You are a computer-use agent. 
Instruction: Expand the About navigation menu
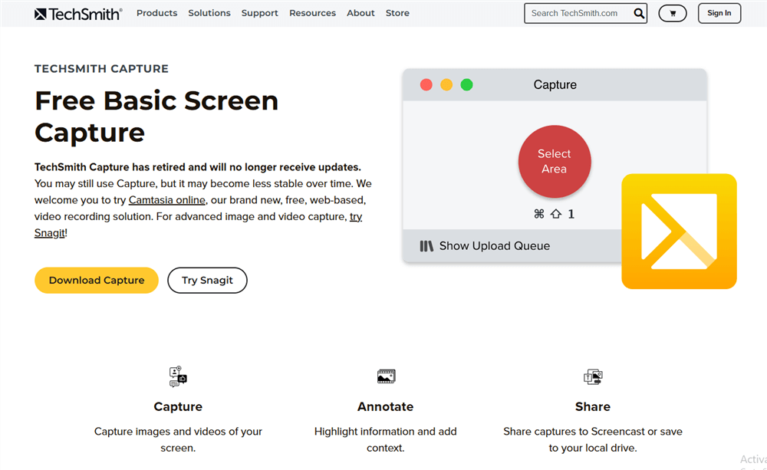coord(360,13)
